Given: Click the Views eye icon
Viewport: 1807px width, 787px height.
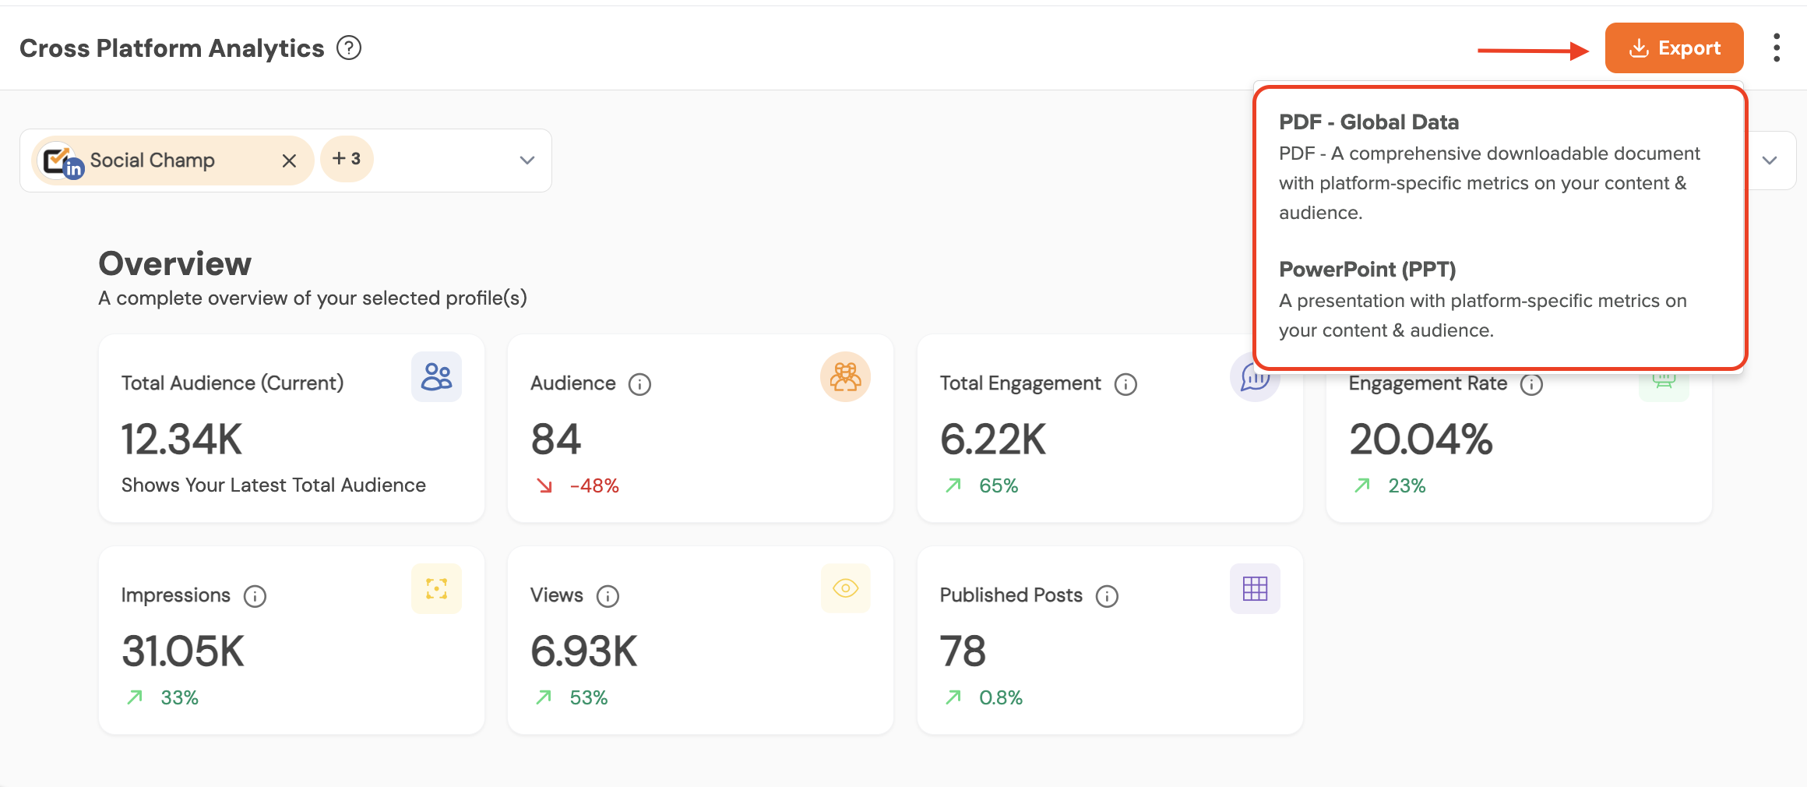Looking at the screenshot, I should 845,588.
